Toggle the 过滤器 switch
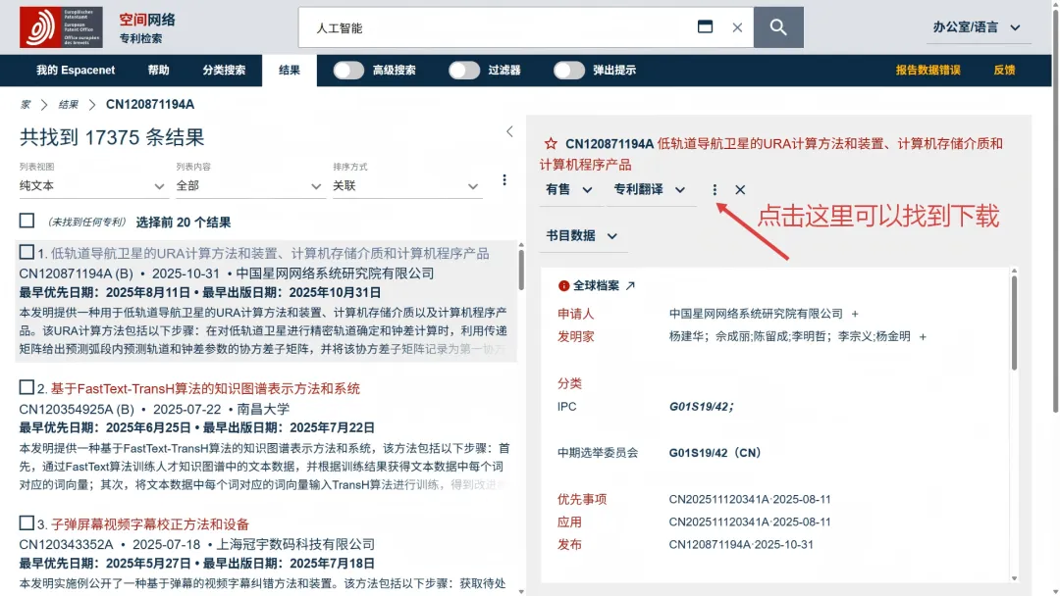Image resolution: width=1060 pixels, height=596 pixels. pos(464,71)
